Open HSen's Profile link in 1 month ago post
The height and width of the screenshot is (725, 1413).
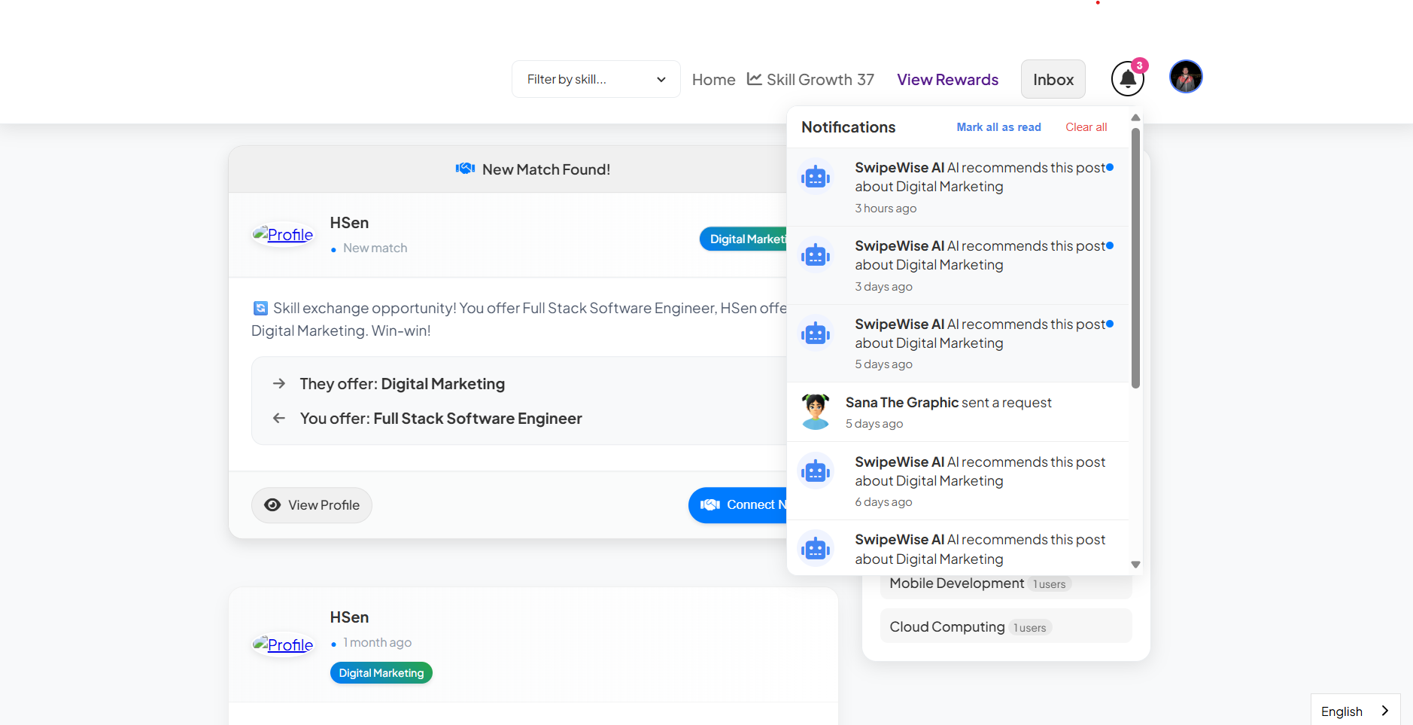[283, 645]
